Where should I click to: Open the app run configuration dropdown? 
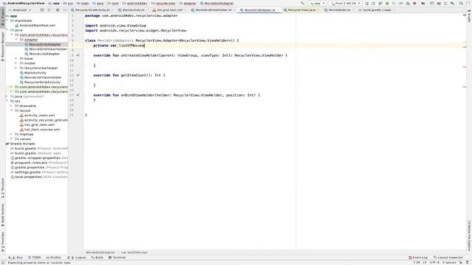(318, 3)
